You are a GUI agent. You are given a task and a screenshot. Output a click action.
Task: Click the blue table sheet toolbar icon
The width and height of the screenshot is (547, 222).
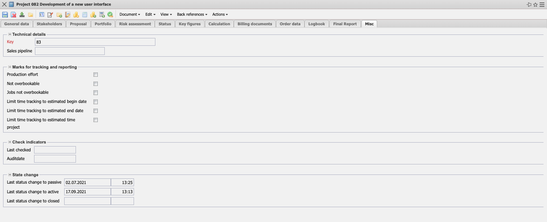85,14
